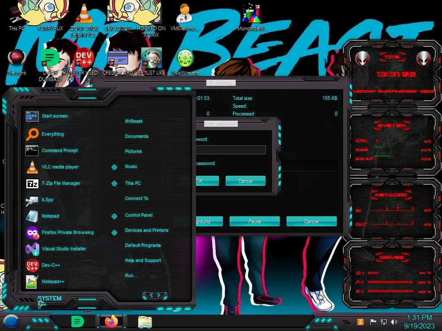The image size is (442, 331).
Task: Cancel the extraction progress window
Action: click(312, 222)
